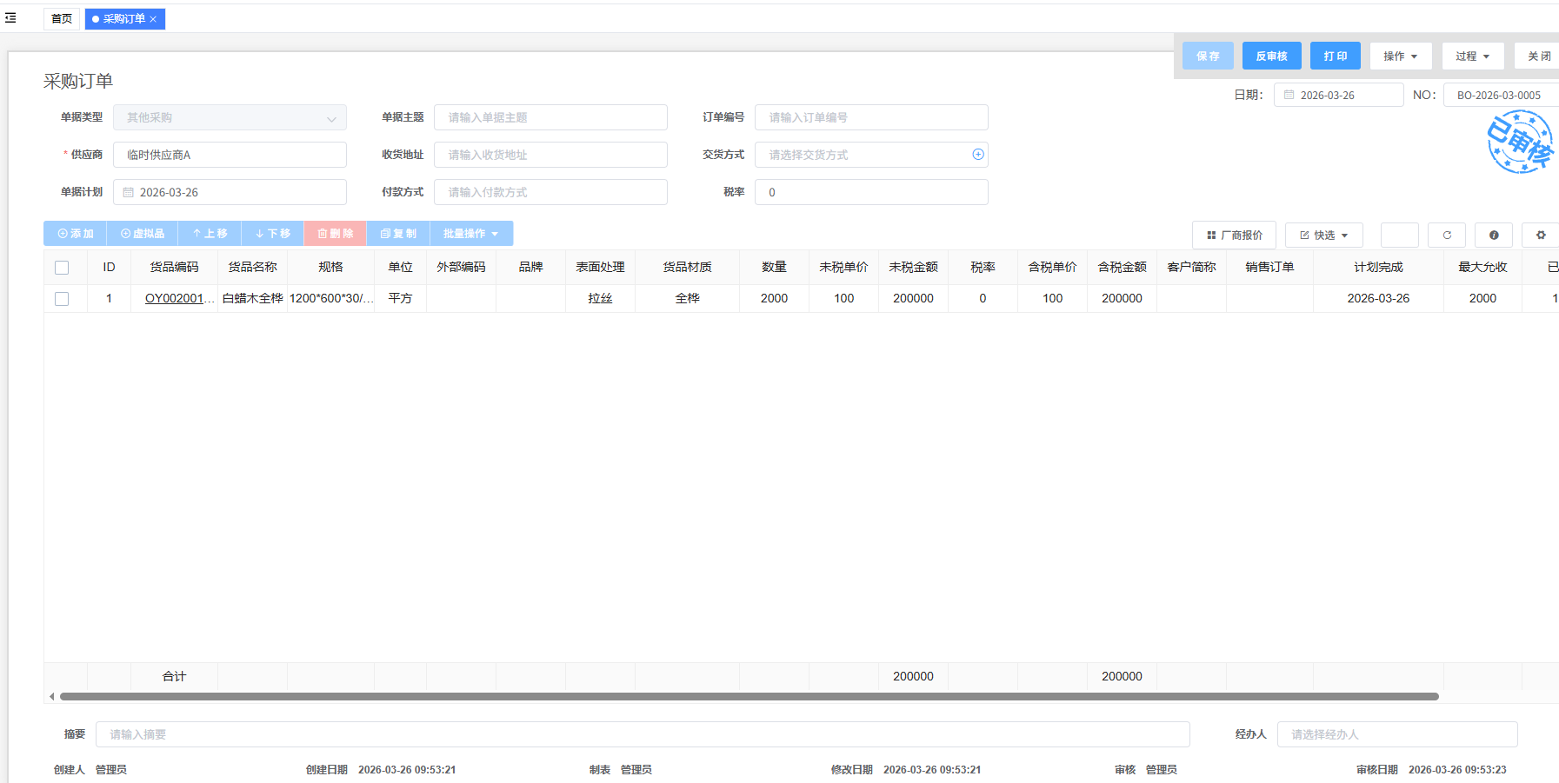
Task: Toggle the select-all header checkbox
Action: [x=62, y=268]
